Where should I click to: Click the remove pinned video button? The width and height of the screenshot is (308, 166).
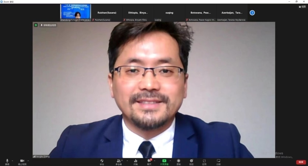pyautogui.click(x=49, y=25)
